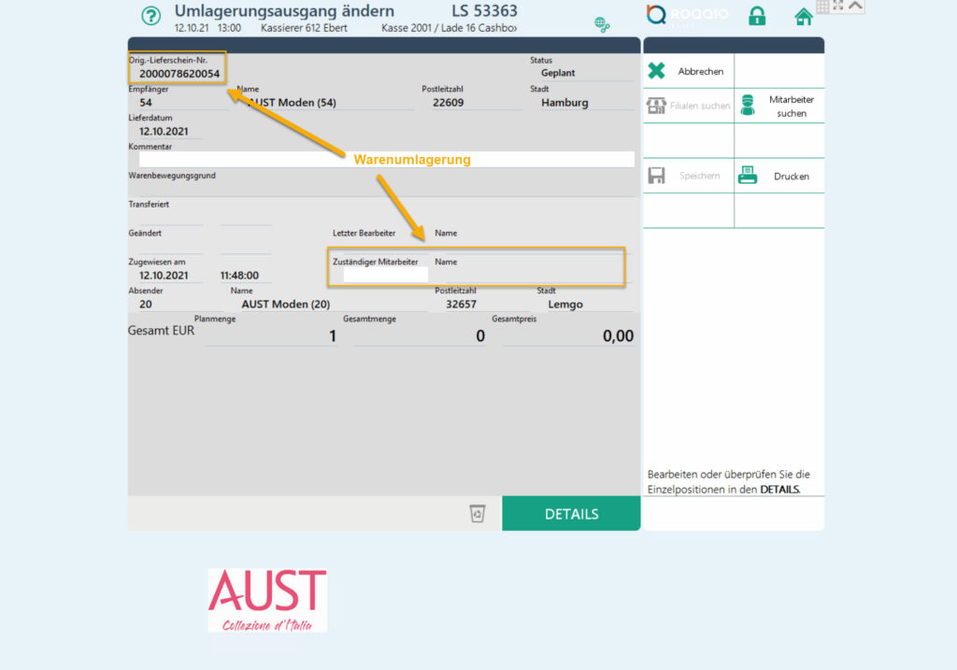This screenshot has width=957, height=670.
Task: Open Mitarbeiter suchen employee search
Action: click(778, 106)
